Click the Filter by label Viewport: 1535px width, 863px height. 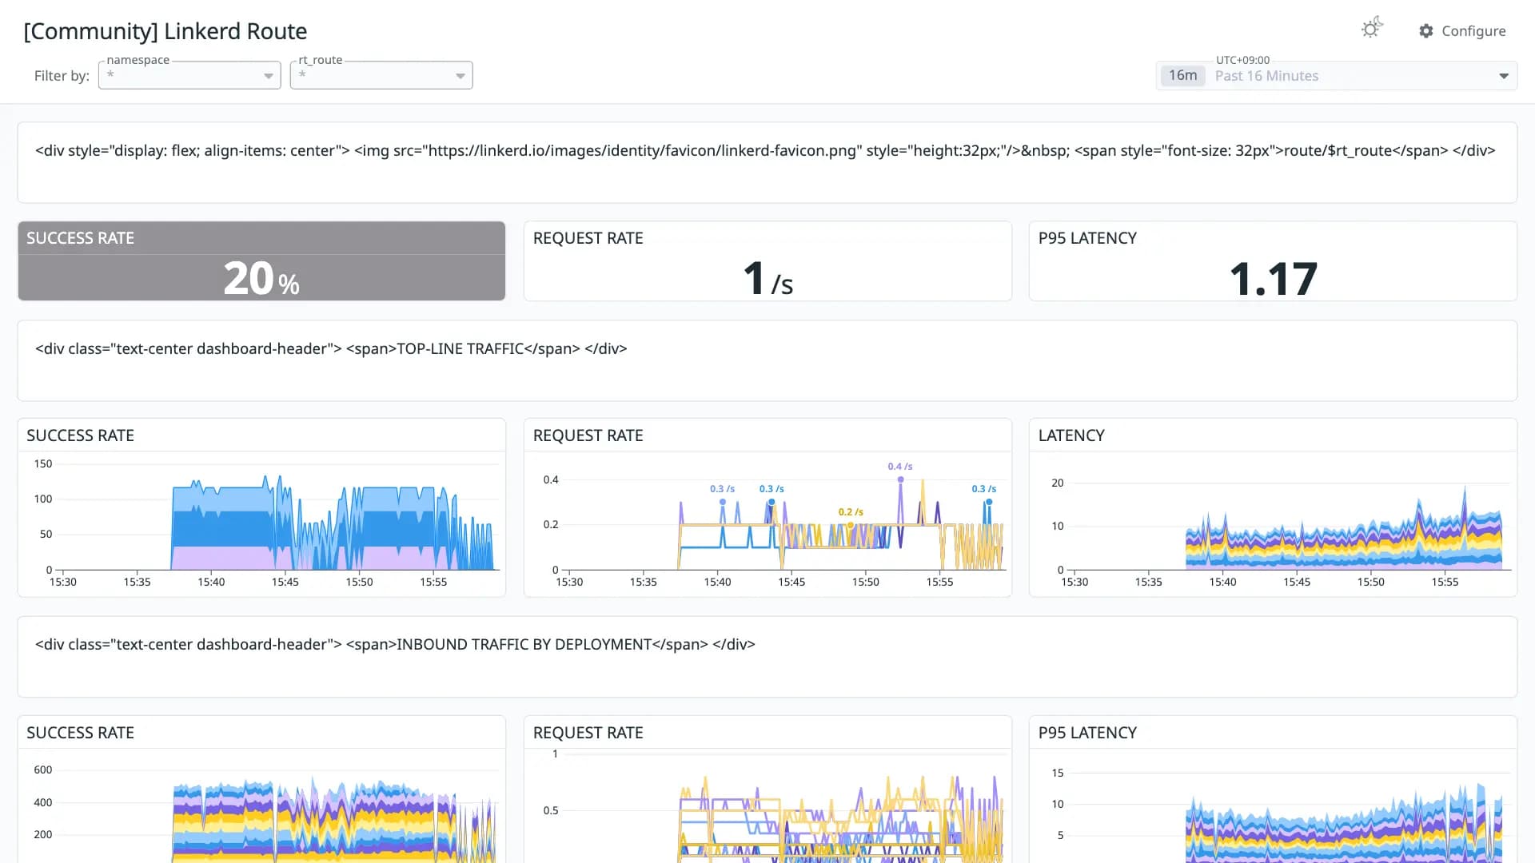click(62, 76)
